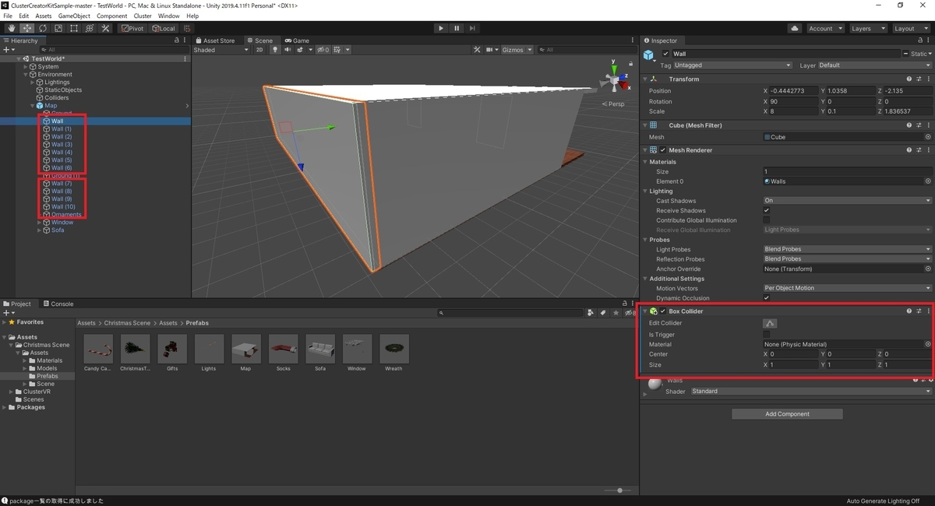Toggle 2D scene view mode
This screenshot has height=506, width=935.
[x=260, y=50]
